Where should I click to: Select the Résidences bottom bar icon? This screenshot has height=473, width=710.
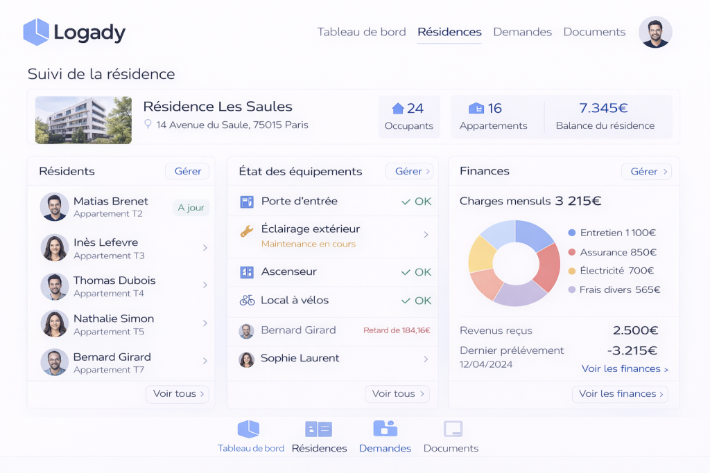(319, 429)
